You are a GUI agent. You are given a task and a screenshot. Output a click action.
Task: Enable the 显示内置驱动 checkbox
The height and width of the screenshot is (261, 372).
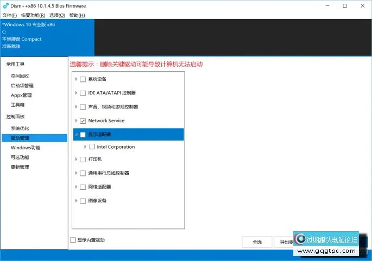pyautogui.click(x=73, y=240)
